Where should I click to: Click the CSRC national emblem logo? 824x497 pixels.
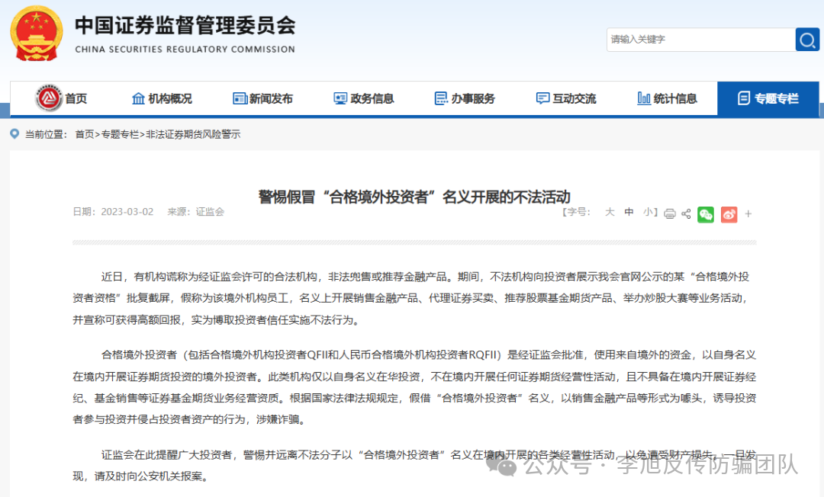coord(37,33)
